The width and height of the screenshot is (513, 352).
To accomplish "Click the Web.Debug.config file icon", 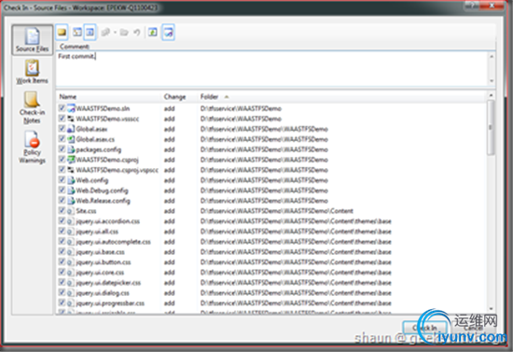I will point(71,190).
